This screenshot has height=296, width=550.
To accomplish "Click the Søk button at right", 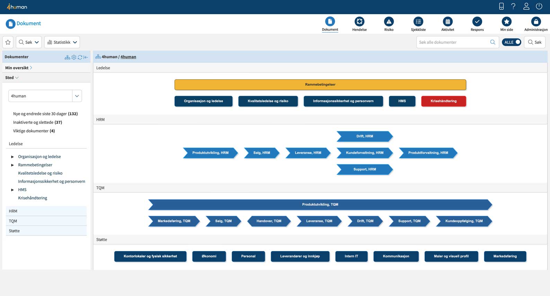I will click(535, 42).
